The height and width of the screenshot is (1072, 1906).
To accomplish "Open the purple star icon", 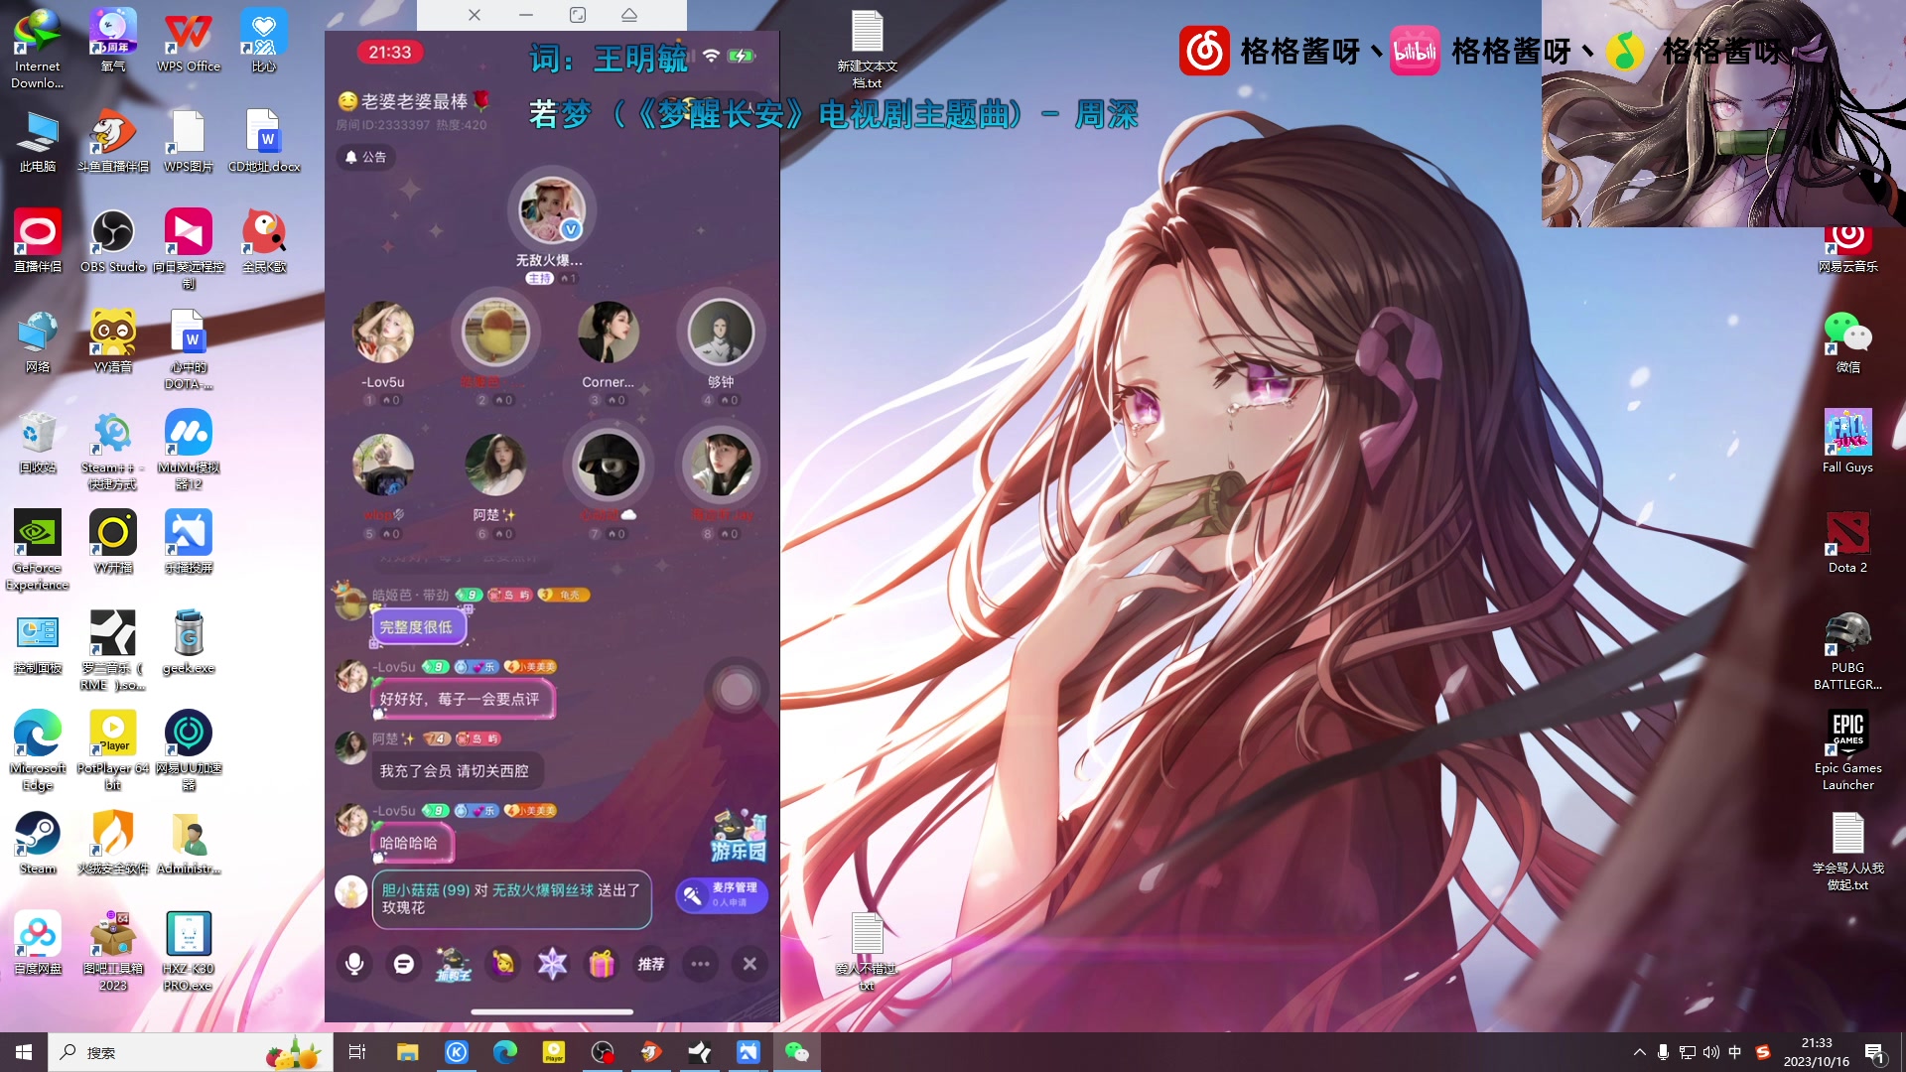I will (x=552, y=964).
